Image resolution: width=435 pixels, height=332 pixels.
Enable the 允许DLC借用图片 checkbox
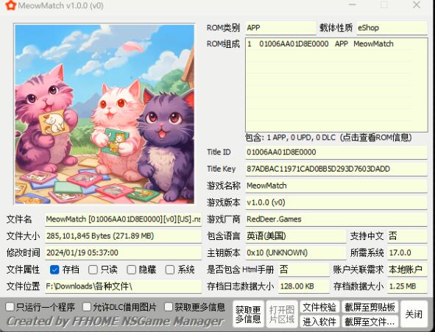point(87,307)
